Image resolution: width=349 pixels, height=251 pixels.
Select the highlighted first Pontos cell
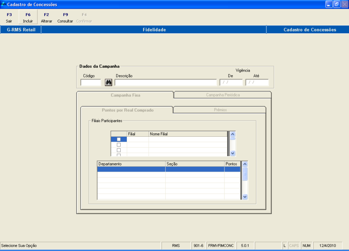point(232,169)
